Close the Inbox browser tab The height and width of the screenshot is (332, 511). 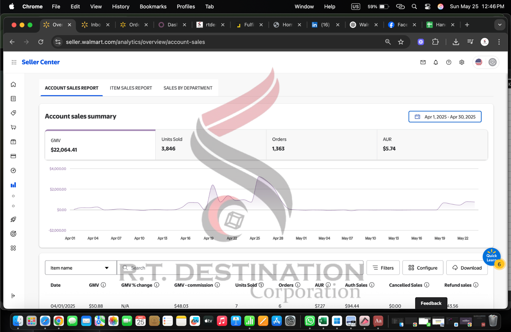(x=108, y=25)
